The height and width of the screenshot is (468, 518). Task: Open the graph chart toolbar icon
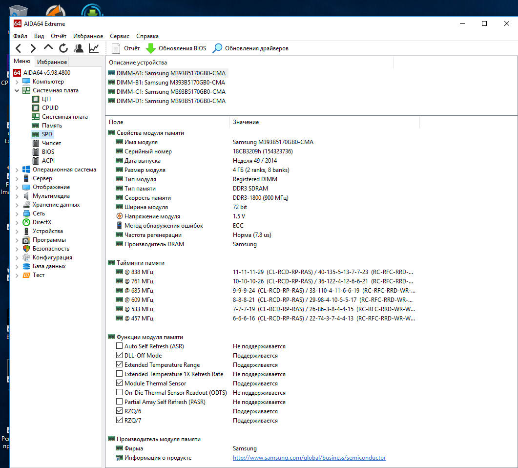point(94,48)
